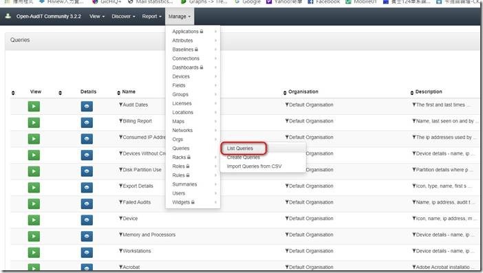Open details for Devices Without Credentials row
This screenshot has width=483, height=273.
point(87,155)
